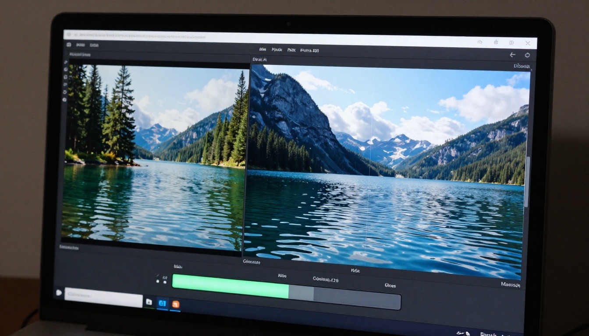Click the circular icon beside the back arrow
The image size is (589, 336).
527,55
